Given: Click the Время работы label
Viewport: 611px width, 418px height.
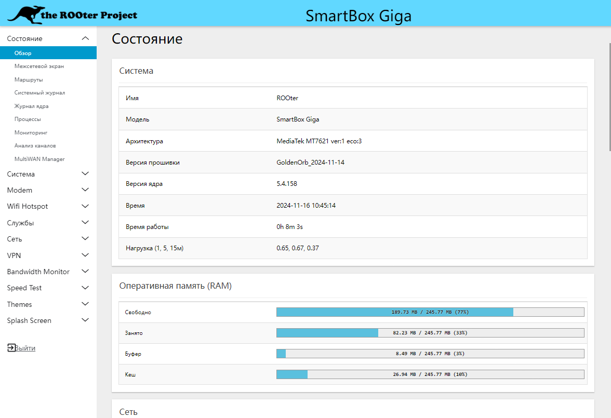Looking at the screenshot, I should (147, 227).
